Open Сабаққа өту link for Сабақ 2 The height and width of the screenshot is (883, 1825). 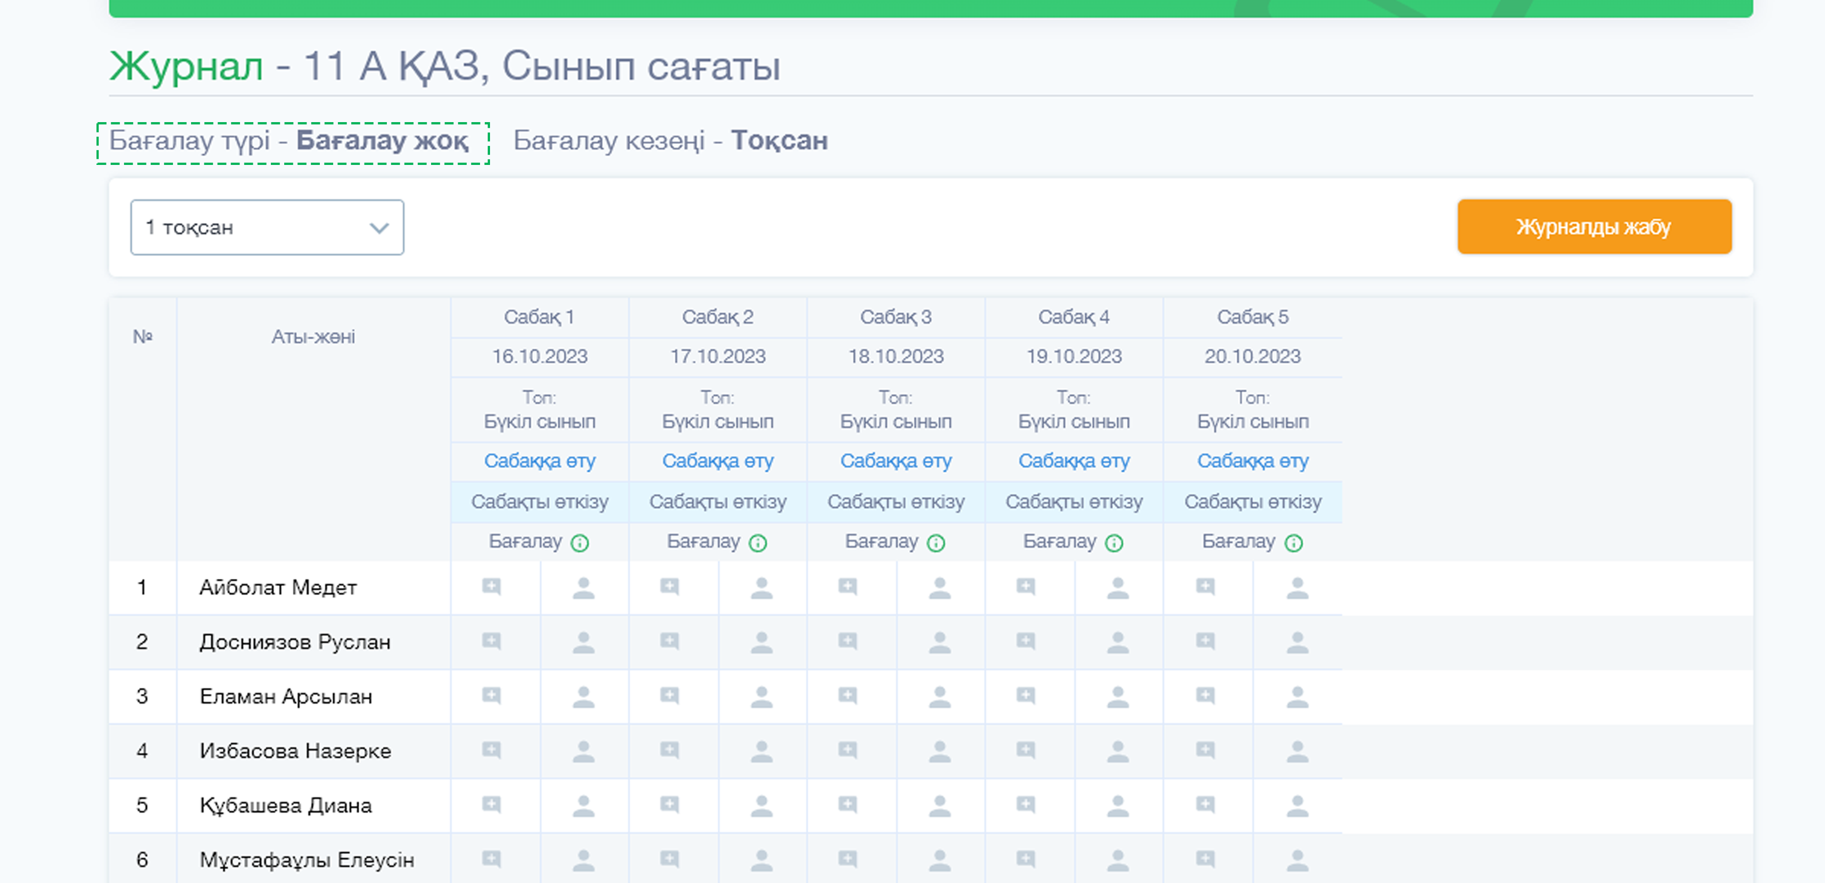pyautogui.click(x=718, y=461)
